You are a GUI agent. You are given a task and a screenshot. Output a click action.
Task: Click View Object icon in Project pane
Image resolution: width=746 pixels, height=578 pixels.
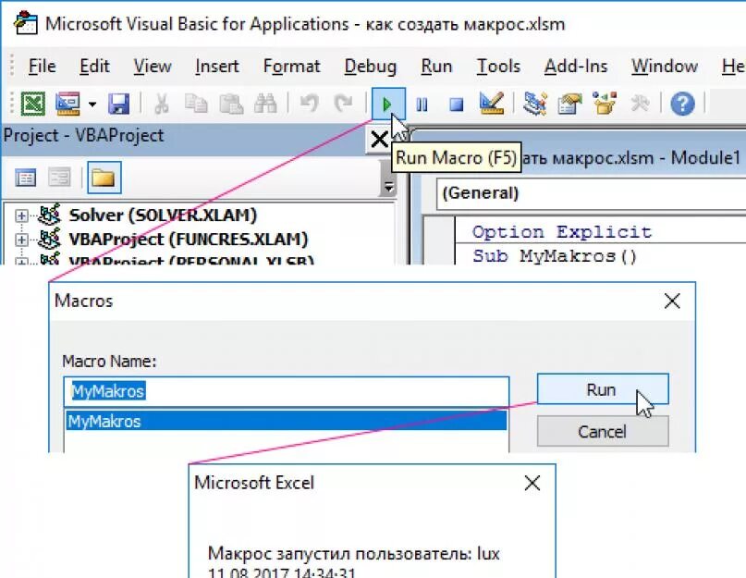click(59, 178)
